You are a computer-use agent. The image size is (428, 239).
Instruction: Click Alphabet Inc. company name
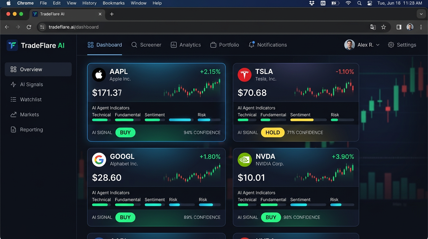(x=124, y=164)
